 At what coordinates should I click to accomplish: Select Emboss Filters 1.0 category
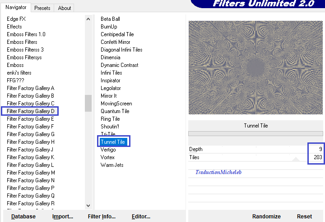[26, 34]
